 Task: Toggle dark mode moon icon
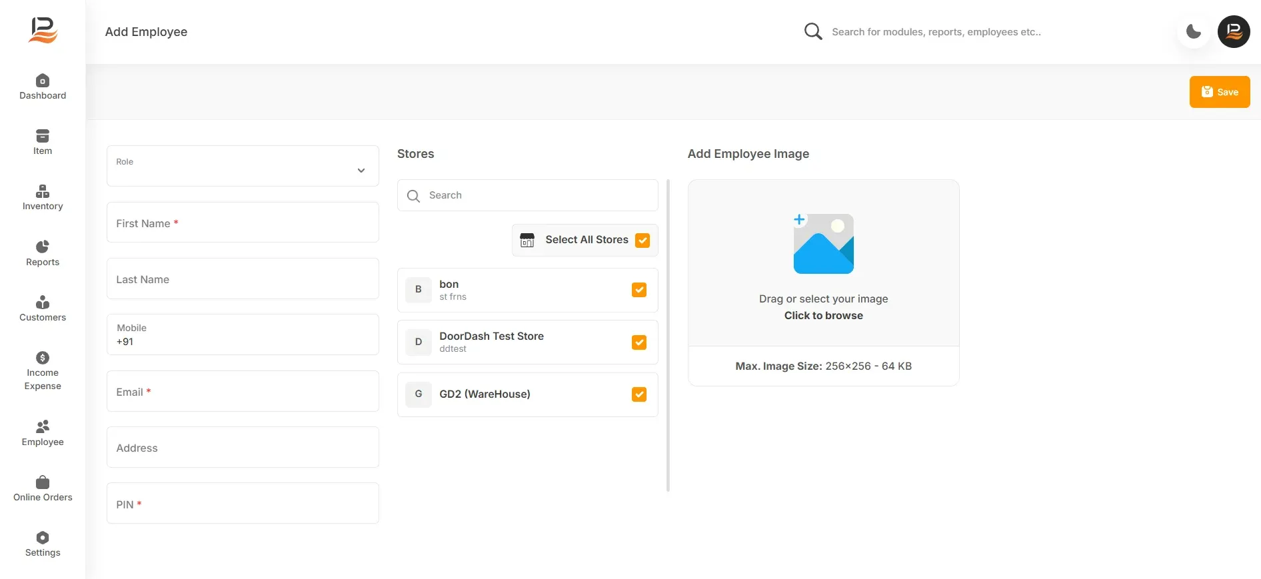click(1194, 31)
